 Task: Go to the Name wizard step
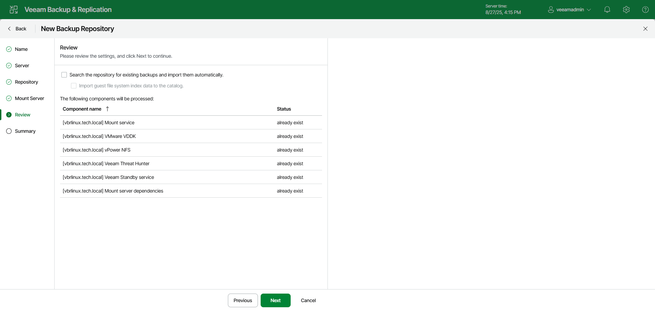(21, 49)
